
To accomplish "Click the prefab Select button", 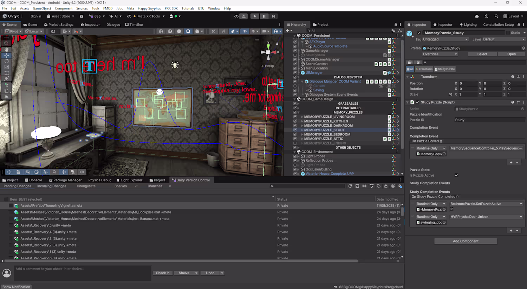I will [x=482, y=54].
